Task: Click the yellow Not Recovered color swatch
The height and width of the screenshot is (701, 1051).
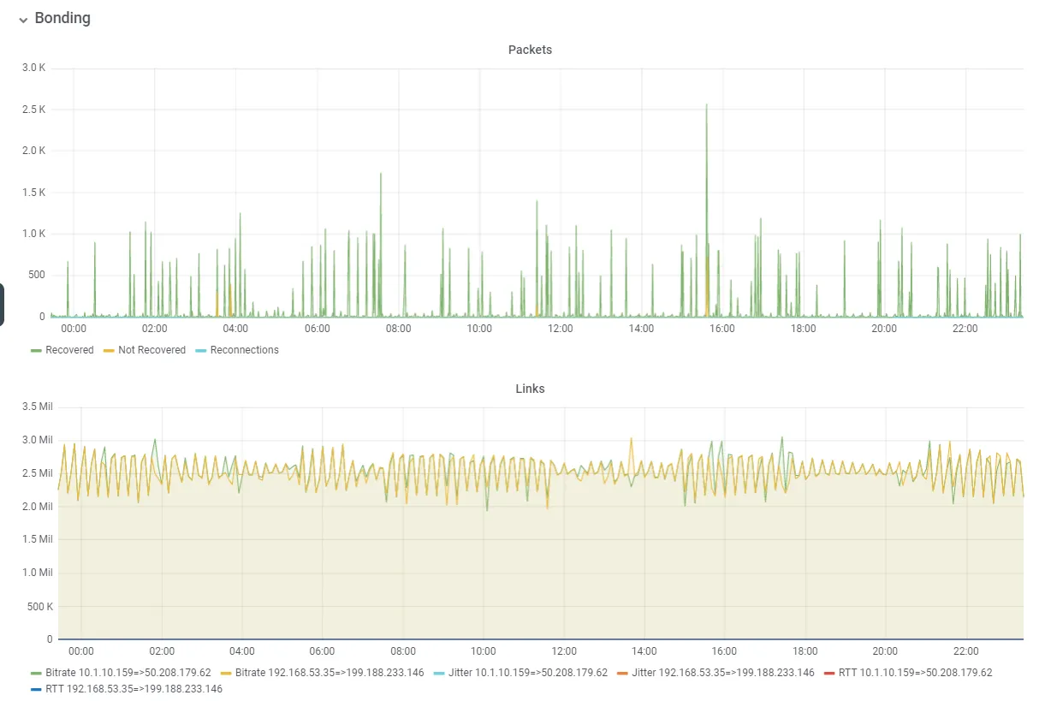Action: point(109,351)
